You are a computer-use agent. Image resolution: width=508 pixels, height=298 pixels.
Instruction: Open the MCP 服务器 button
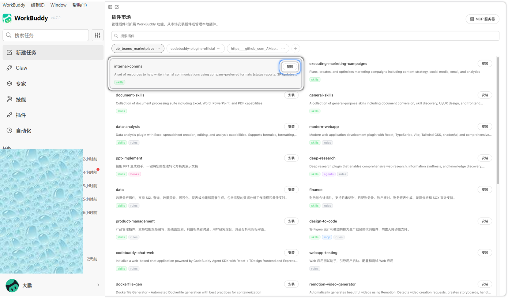tap(482, 19)
